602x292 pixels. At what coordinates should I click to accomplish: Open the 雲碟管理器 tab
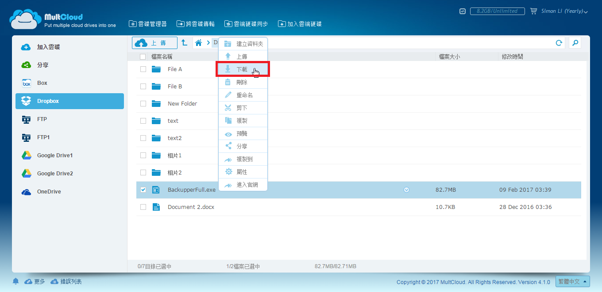[148, 24]
